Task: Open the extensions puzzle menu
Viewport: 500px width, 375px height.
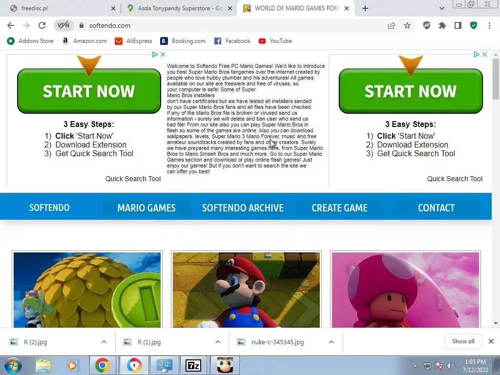Action: click(x=442, y=25)
